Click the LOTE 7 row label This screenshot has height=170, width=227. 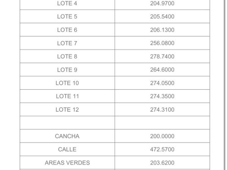(x=67, y=43)
